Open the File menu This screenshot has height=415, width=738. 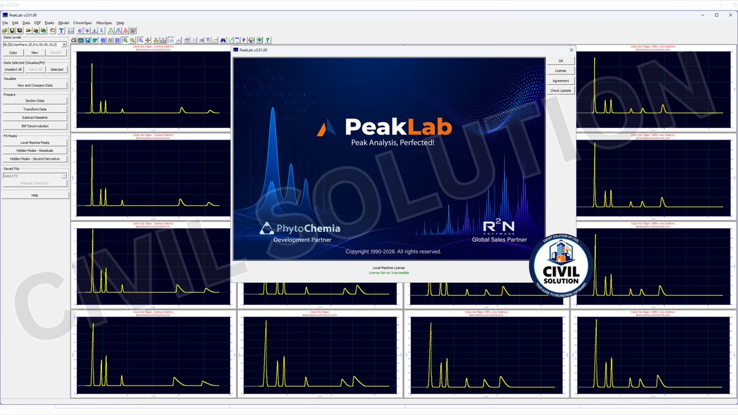[x=5, y=23]
